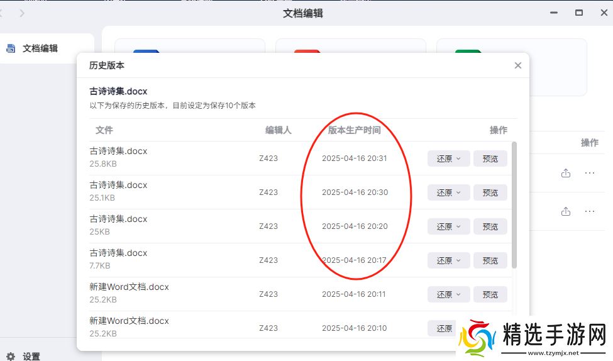Screen dimensions: 613x361
Task: Close the 历史版本 dialog
Action: pyautogui.click(x=517, y=65)
